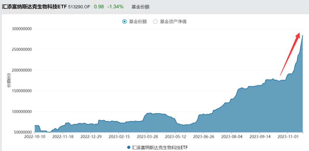
Task: Click the fund title 汇添富纳斯达克生物科技ETF
Action: 34,7
